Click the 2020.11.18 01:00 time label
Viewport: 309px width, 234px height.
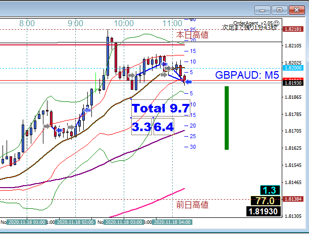[x=27, y=222]
